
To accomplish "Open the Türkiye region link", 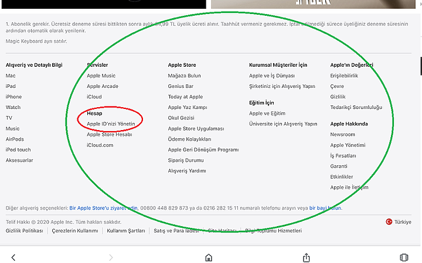I will 403,222.
